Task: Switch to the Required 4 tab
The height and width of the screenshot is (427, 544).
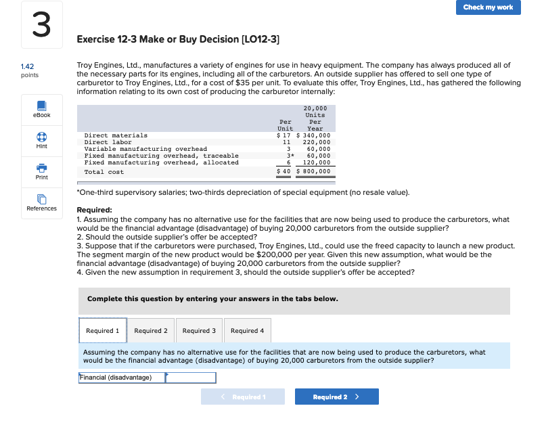Action: [x=248, y=330]
